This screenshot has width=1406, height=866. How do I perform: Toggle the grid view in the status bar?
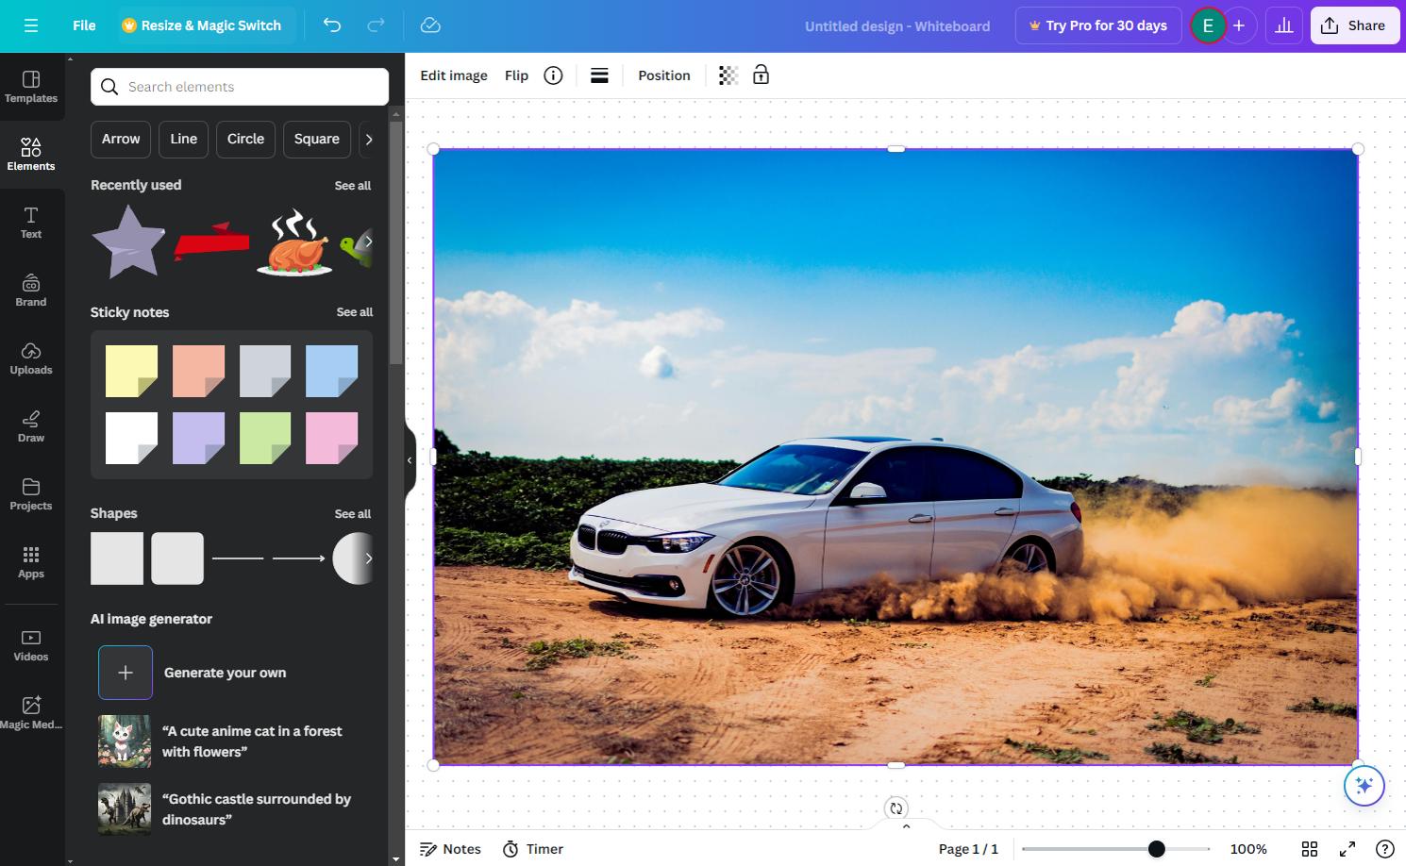pos(1309,848)
